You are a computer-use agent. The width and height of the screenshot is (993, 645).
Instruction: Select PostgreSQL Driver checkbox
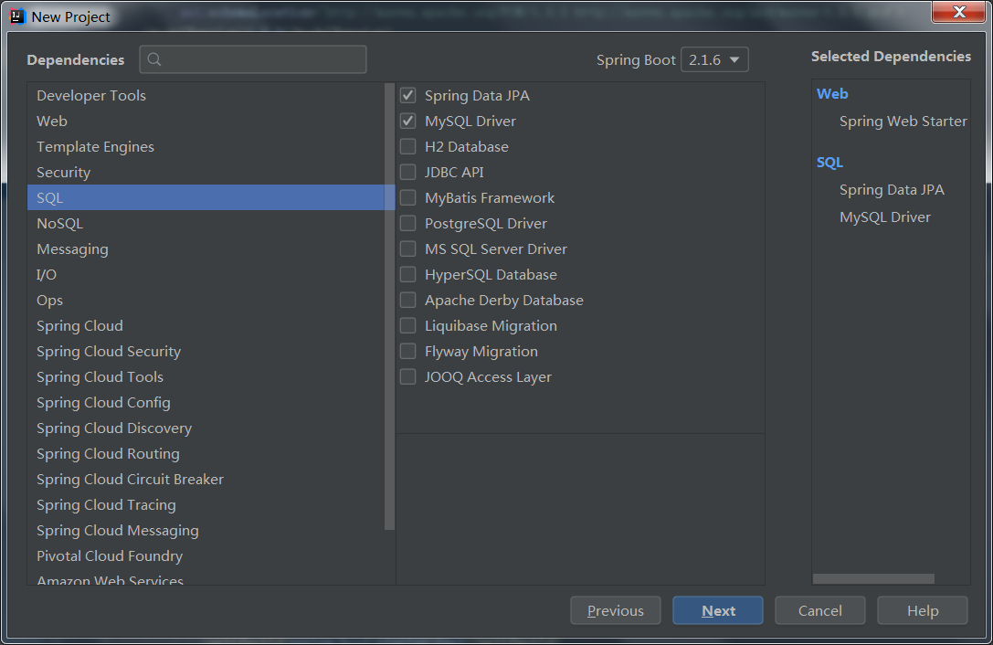pyautogui.click(x=407, y=224)
